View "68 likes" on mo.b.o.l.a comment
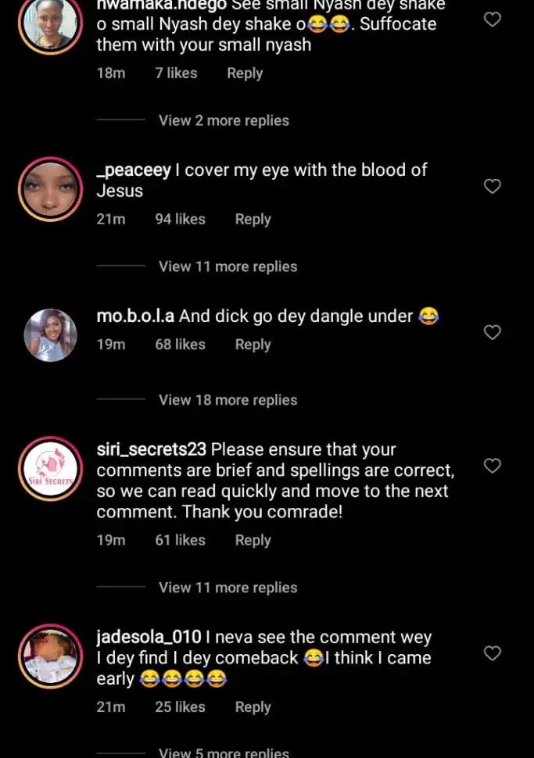 pos(180,345)
